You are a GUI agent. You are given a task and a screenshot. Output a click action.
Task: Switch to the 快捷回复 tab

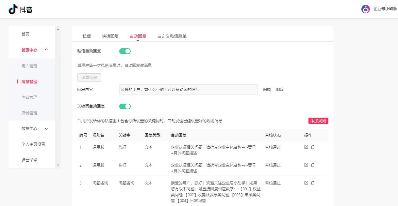[110, 36]
